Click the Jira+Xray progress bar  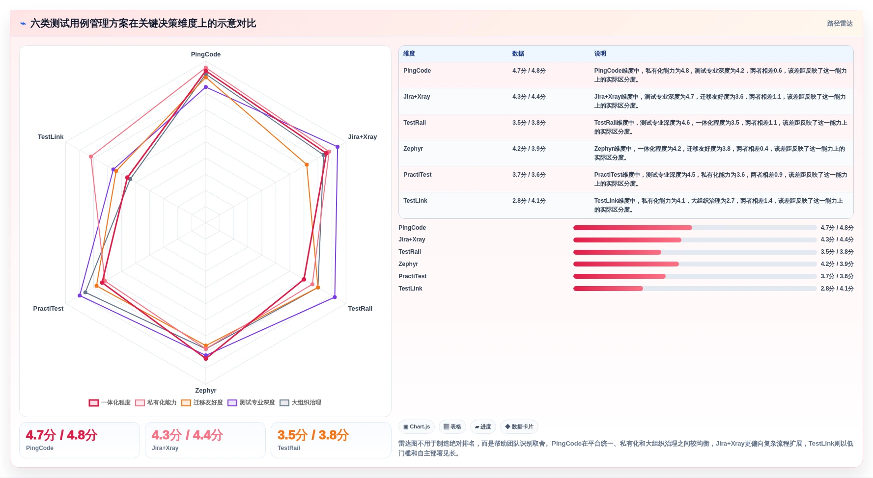click(695, 240)
